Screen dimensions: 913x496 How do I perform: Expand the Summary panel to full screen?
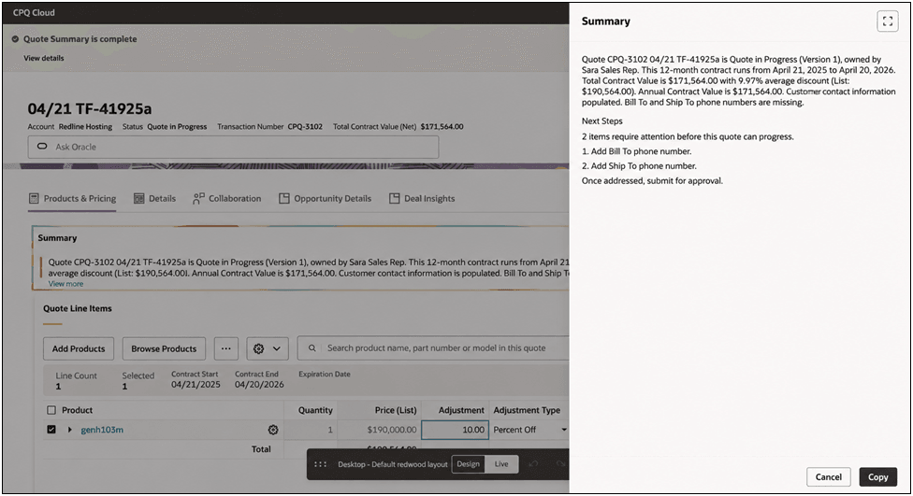pyautogui.click(x=888, y=21)
